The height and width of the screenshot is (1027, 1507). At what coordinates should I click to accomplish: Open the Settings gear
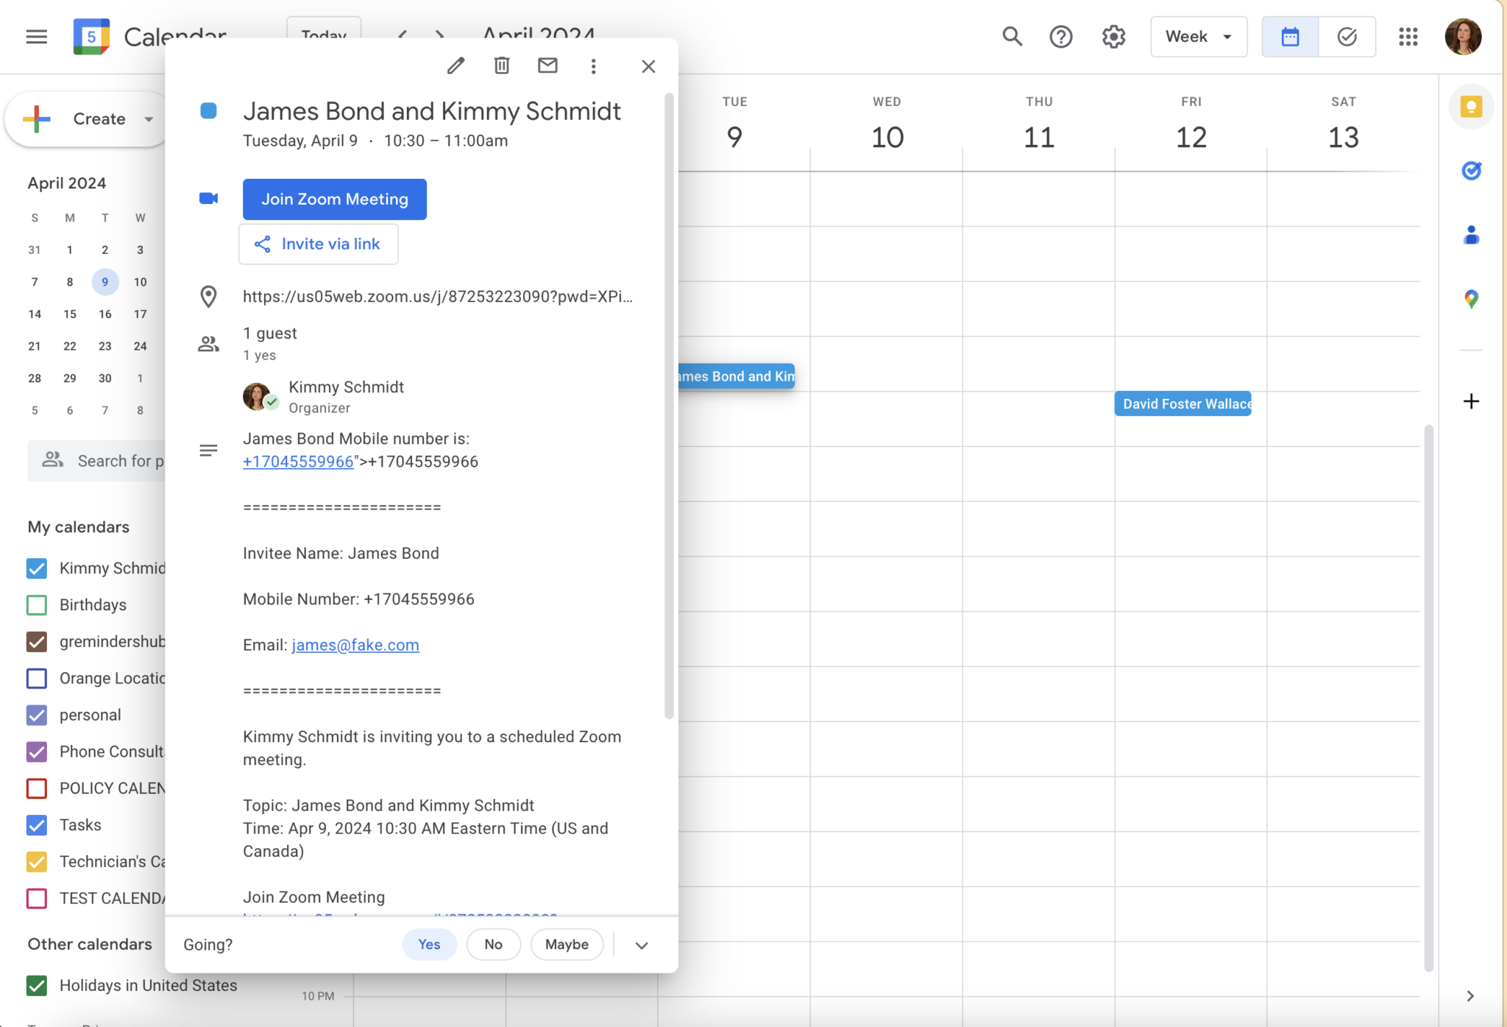point(1113,36)
